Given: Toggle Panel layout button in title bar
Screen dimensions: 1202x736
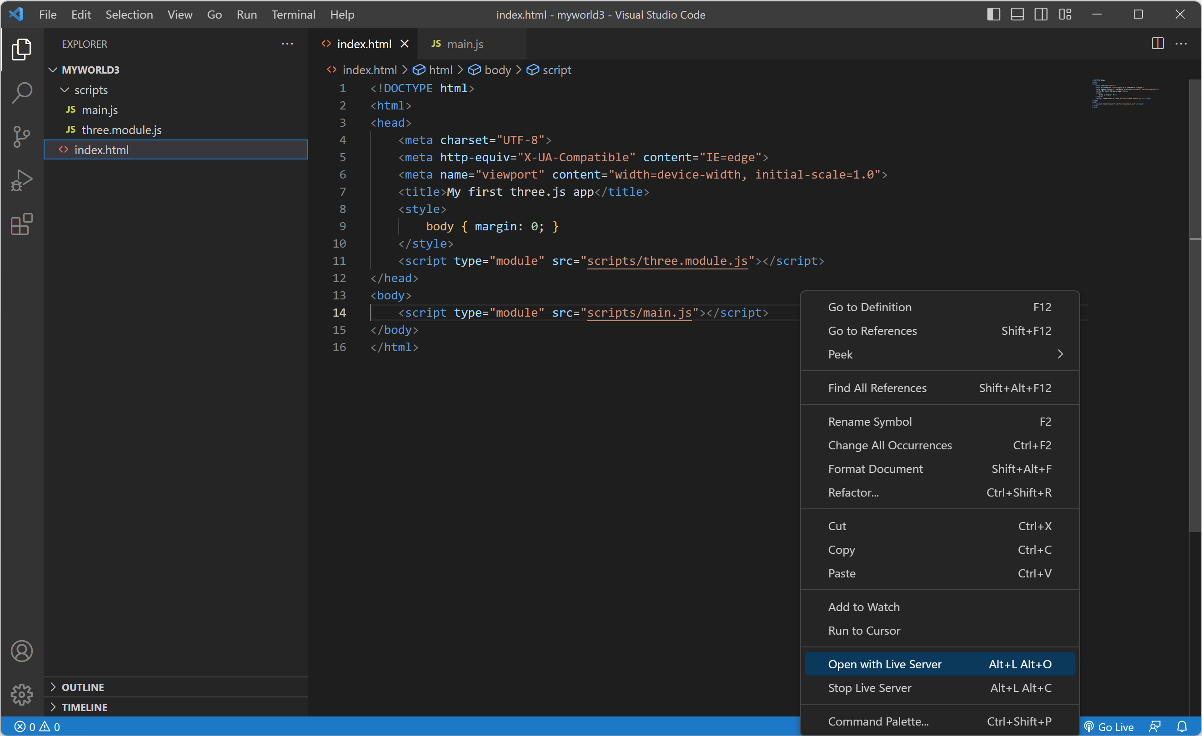Looking at the screenshot, I should pos(1017,15).
